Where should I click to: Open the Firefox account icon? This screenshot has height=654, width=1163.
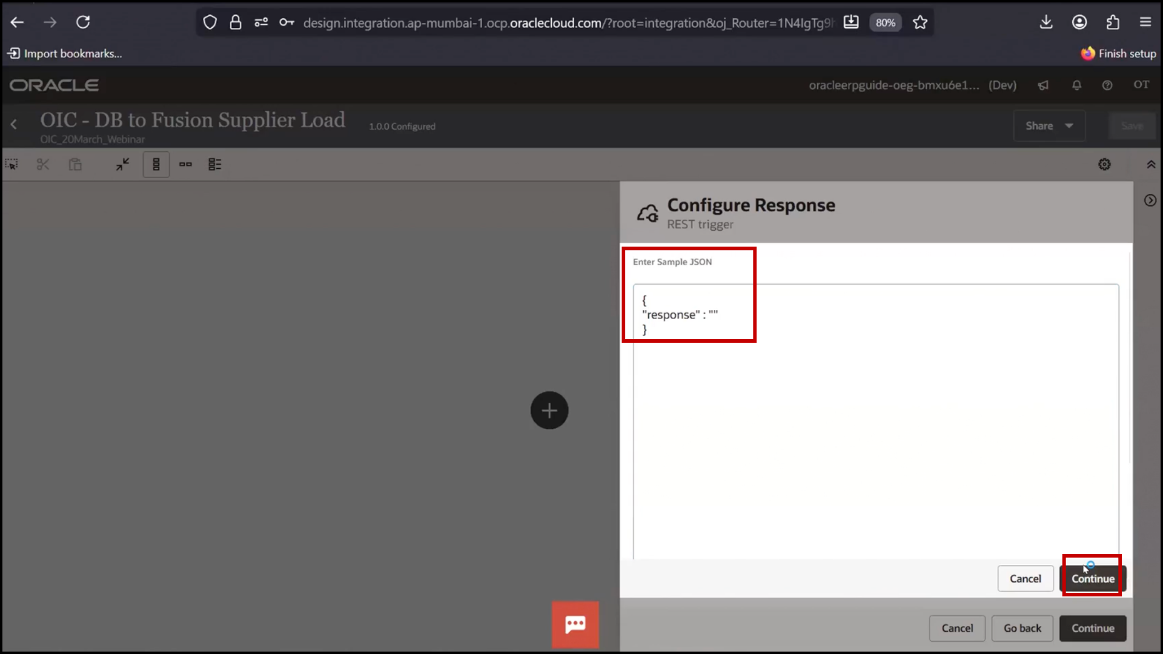pyautogui.click(x=1079, y=22)
